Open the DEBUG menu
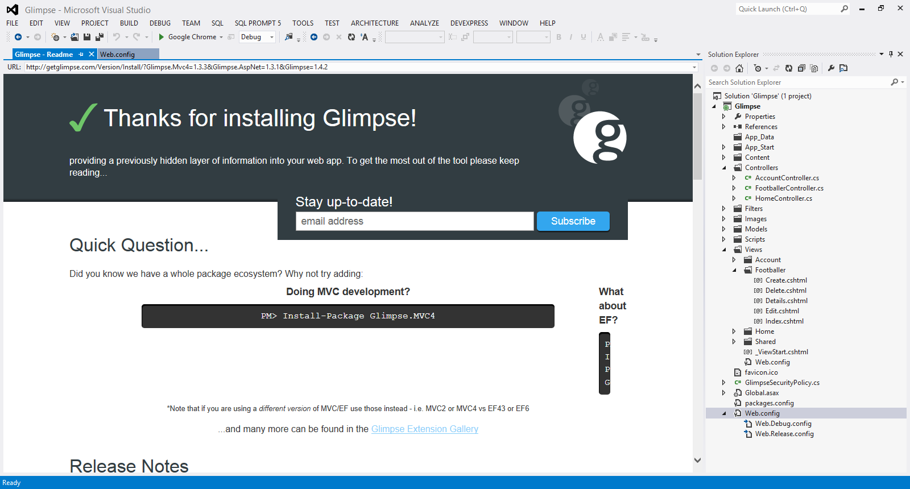The image size is (910, 489). point(160,23)
